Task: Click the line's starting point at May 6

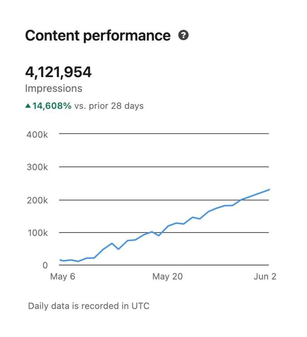Action: click(x=60, y=260)
